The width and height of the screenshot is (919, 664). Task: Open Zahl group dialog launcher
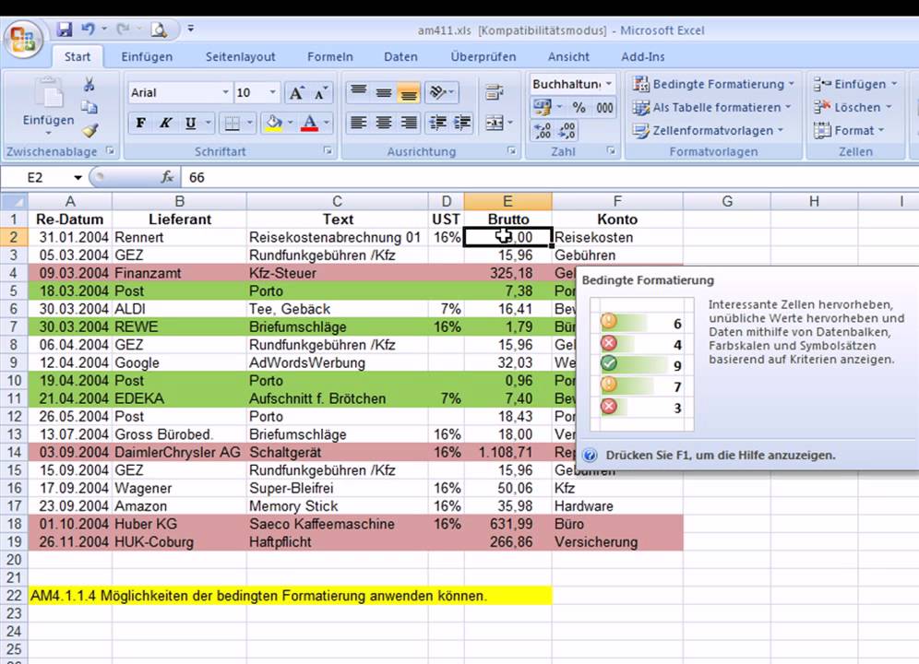pos(611,151)
